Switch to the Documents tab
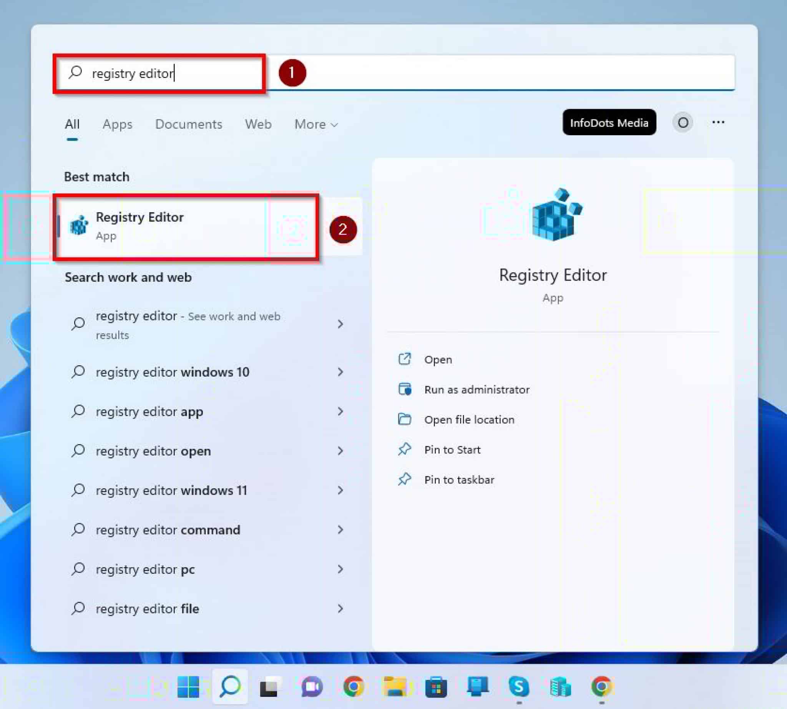The width and height of the screenshot is (787, 709). 188,124
